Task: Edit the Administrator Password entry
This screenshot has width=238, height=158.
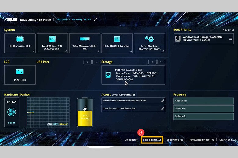Action: click(163, 101)
